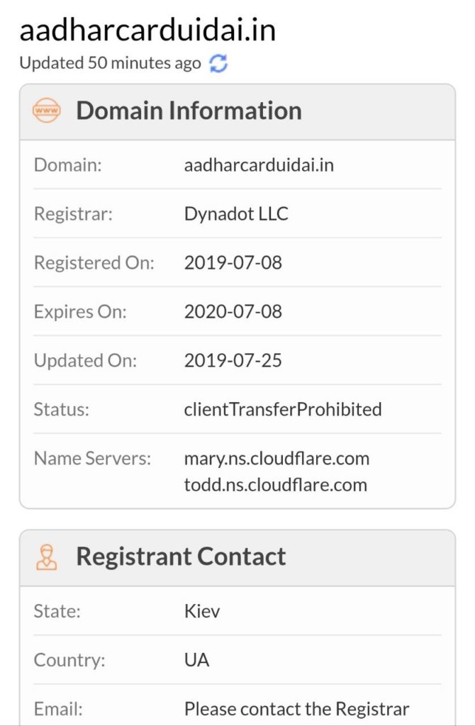The image size is (475, 726).
Task: Click Please contact the Registrar text
Action: 296,709
